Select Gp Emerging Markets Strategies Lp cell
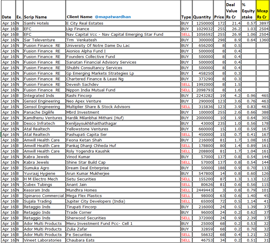This screenshot has height=243, width=270. point(123,73)
